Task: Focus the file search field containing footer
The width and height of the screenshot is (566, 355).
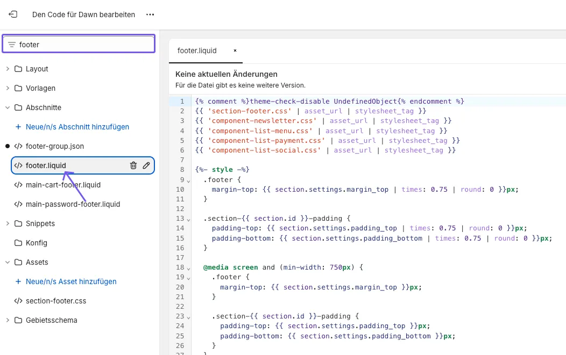Action: (79, 44)
